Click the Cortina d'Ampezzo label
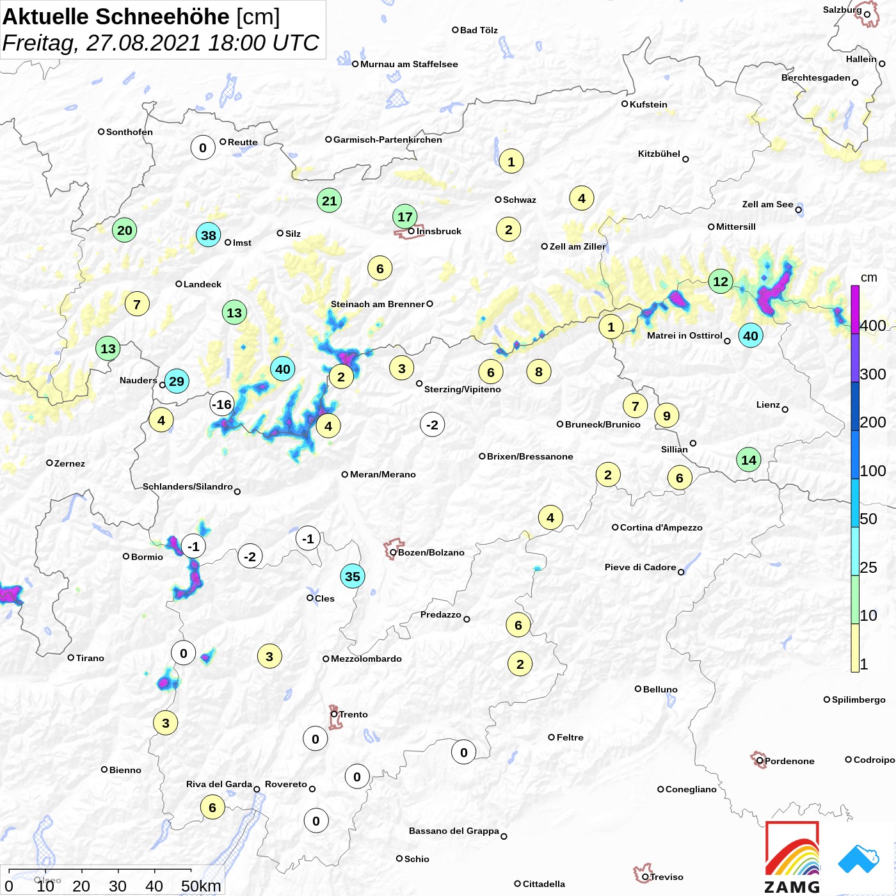Viewport: 896px width, 896px height. pyautogui.click(x=661, y=527)
